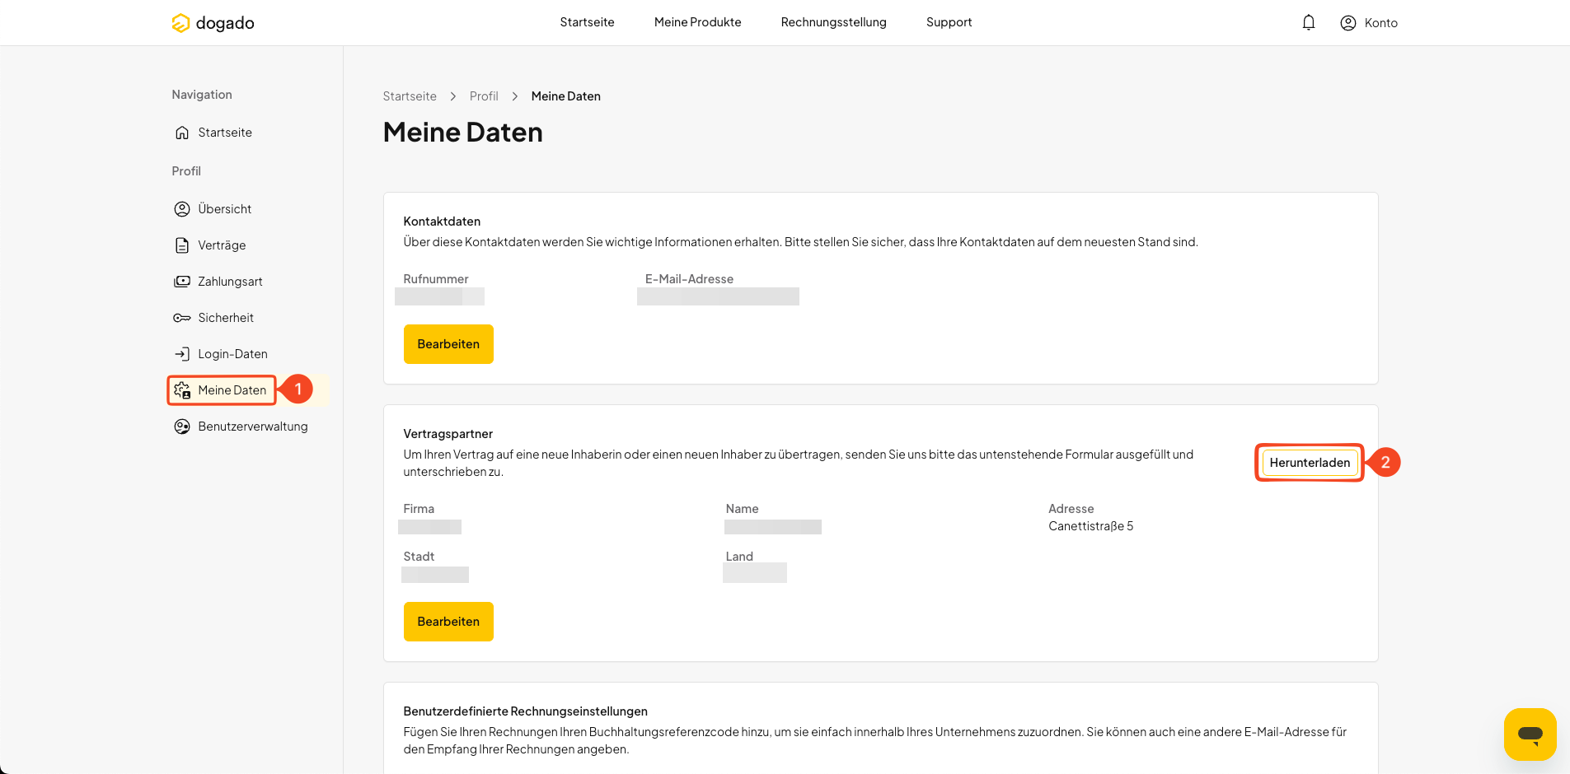Click the Canettistraße 5 address text
Viewport: 1570px width, 774px height.
[1090, 526]
